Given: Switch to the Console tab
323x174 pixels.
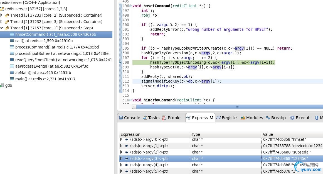Looking at the screenshot, I should pos(130,118).
